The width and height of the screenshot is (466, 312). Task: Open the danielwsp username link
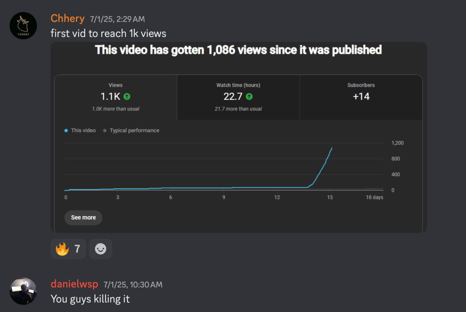click(x=74, y=284)
